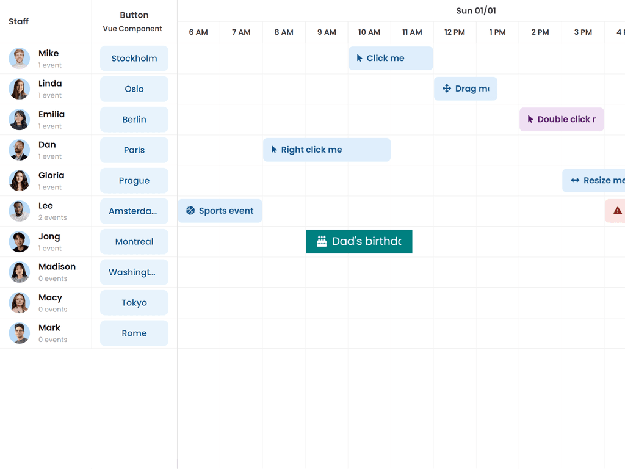The height and width of the screenshot is (469, 625).
Task: Click the birthday cake icon on Dad's birthday
Action: pos(322,242)
